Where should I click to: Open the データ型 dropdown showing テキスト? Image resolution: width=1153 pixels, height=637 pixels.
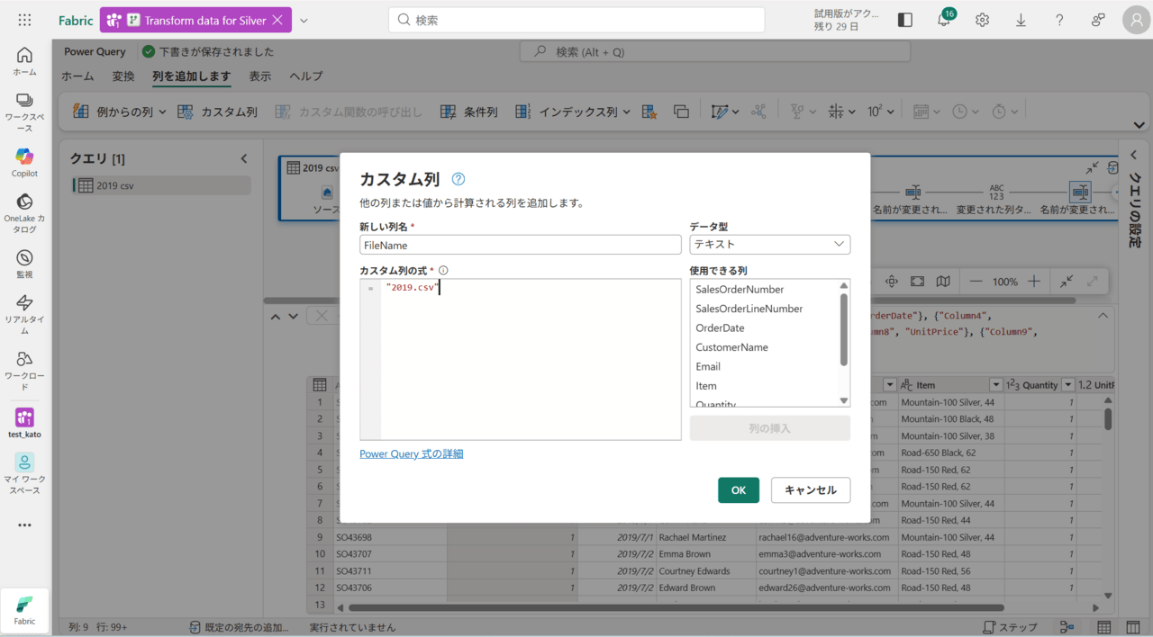[x=769, y=245]
